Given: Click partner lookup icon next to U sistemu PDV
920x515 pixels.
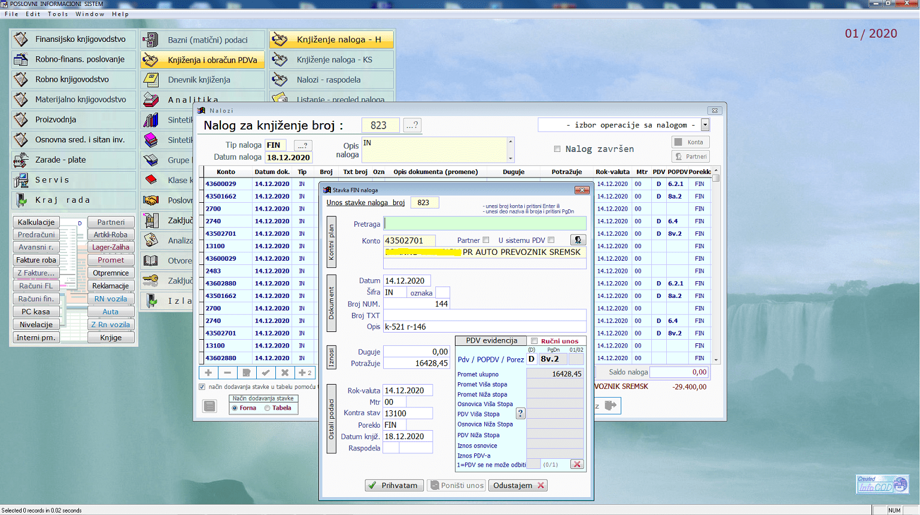Looking at the screenshot, I should click(x=578, y=240).
